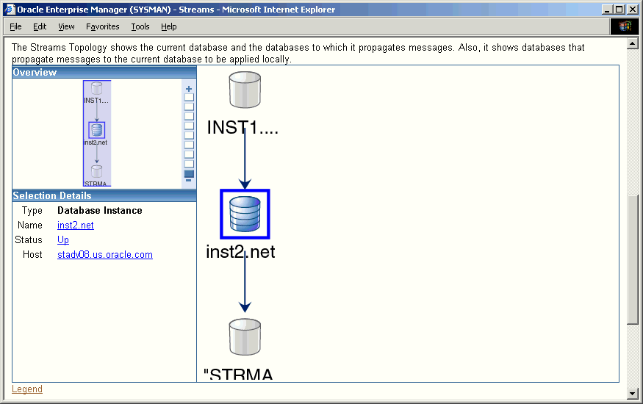Select the filled bottom zoom level box

point(189,173)
